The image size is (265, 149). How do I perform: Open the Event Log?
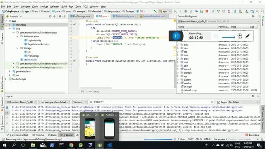[252, 135]
